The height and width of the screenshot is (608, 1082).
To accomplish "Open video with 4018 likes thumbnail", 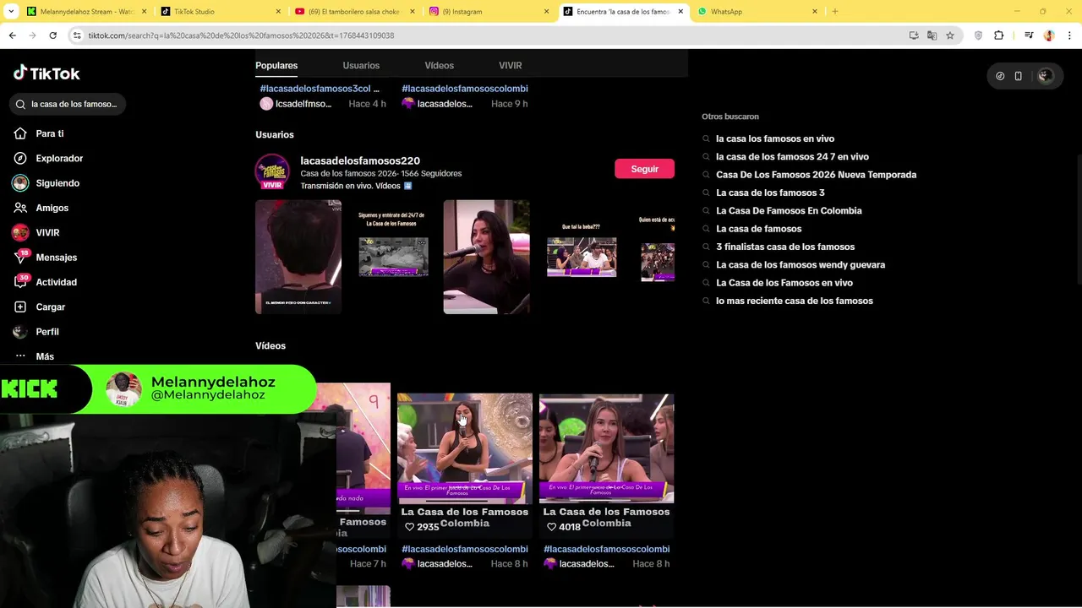I will pyautogui.click(x=606, y=448).
